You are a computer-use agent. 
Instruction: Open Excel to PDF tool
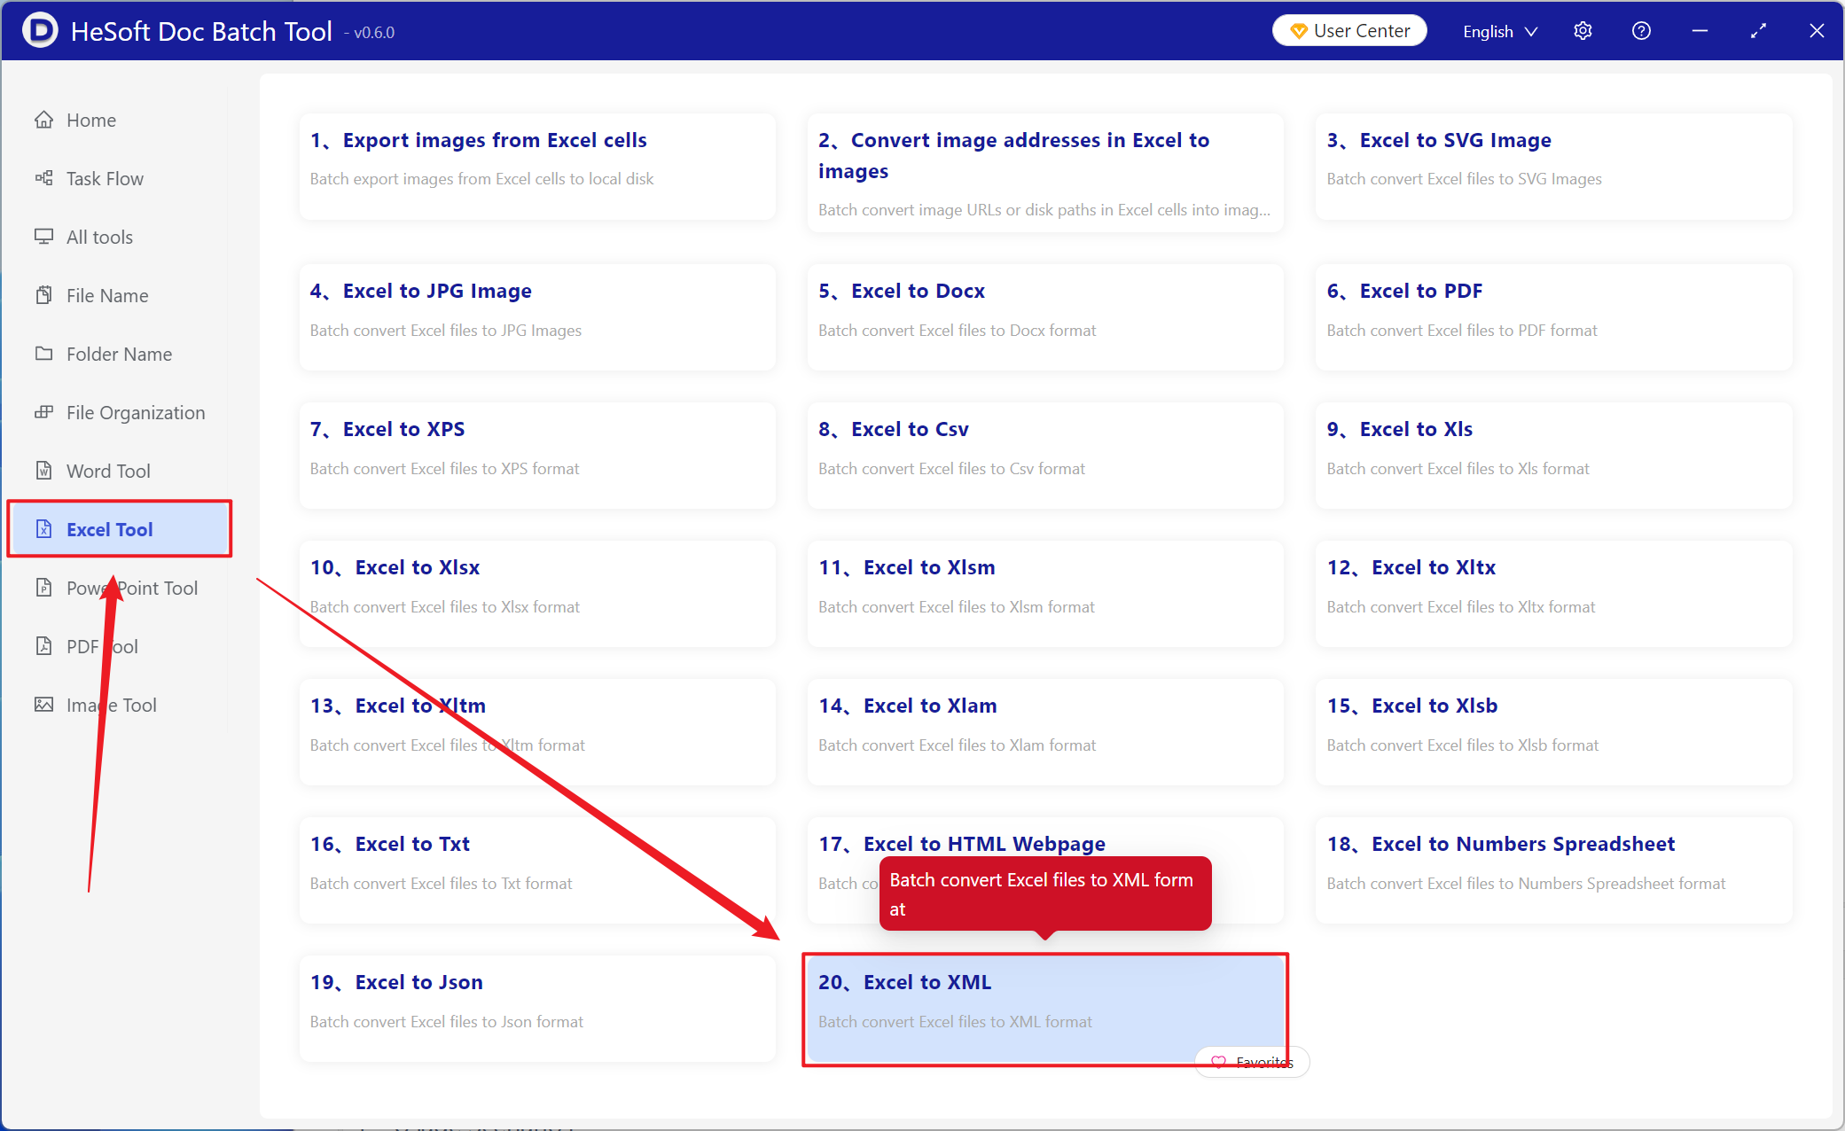[x=1553, y=316]
